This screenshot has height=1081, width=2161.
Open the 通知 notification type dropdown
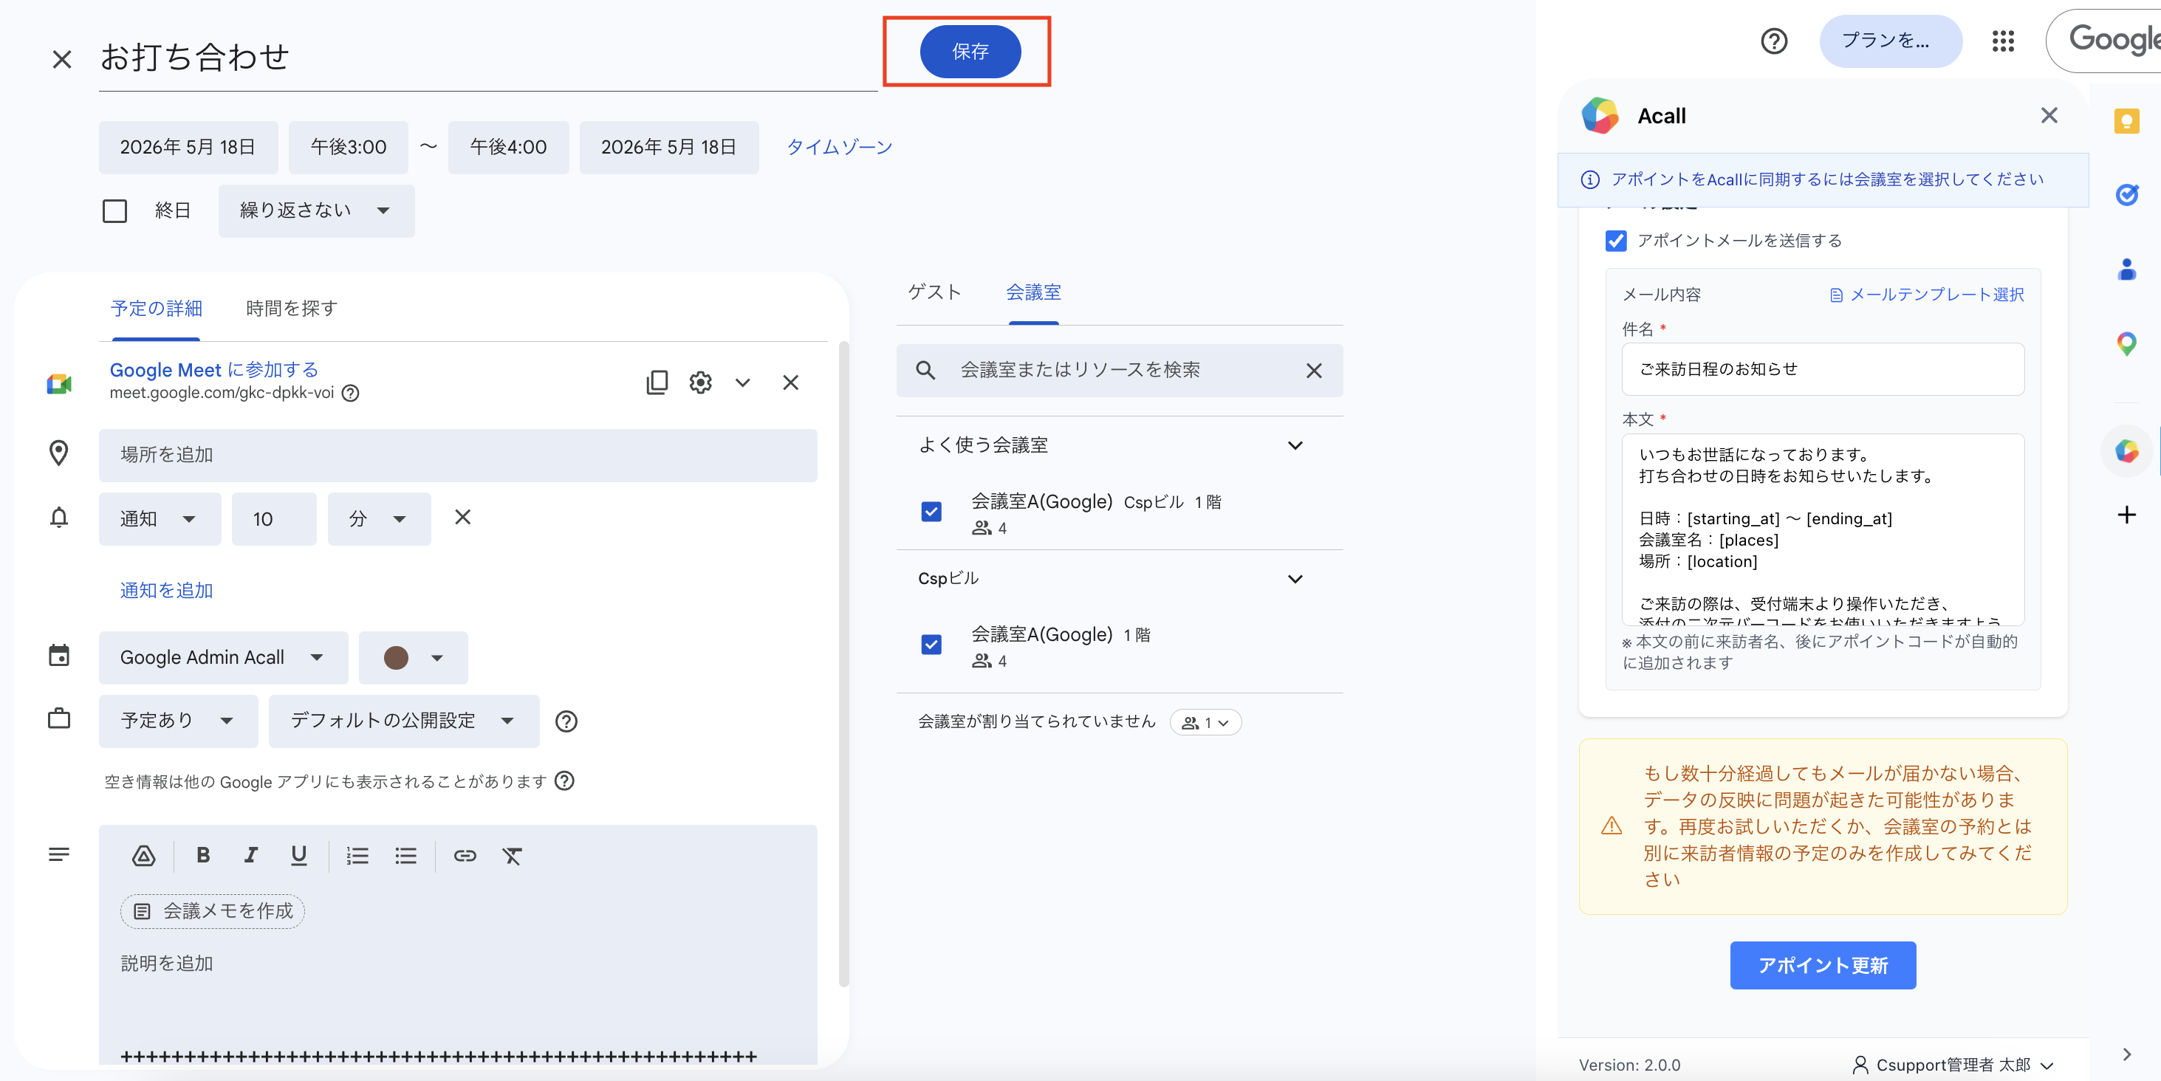click(160, 519)
